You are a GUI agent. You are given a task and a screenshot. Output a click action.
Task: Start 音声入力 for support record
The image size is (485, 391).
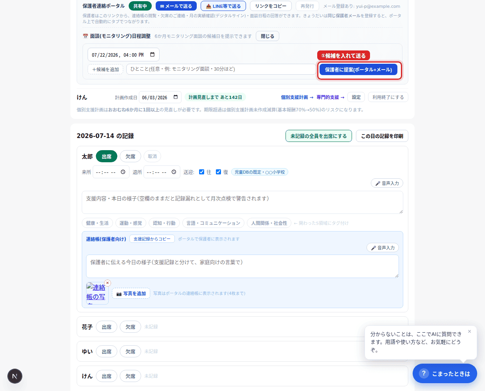click(387, 183)
